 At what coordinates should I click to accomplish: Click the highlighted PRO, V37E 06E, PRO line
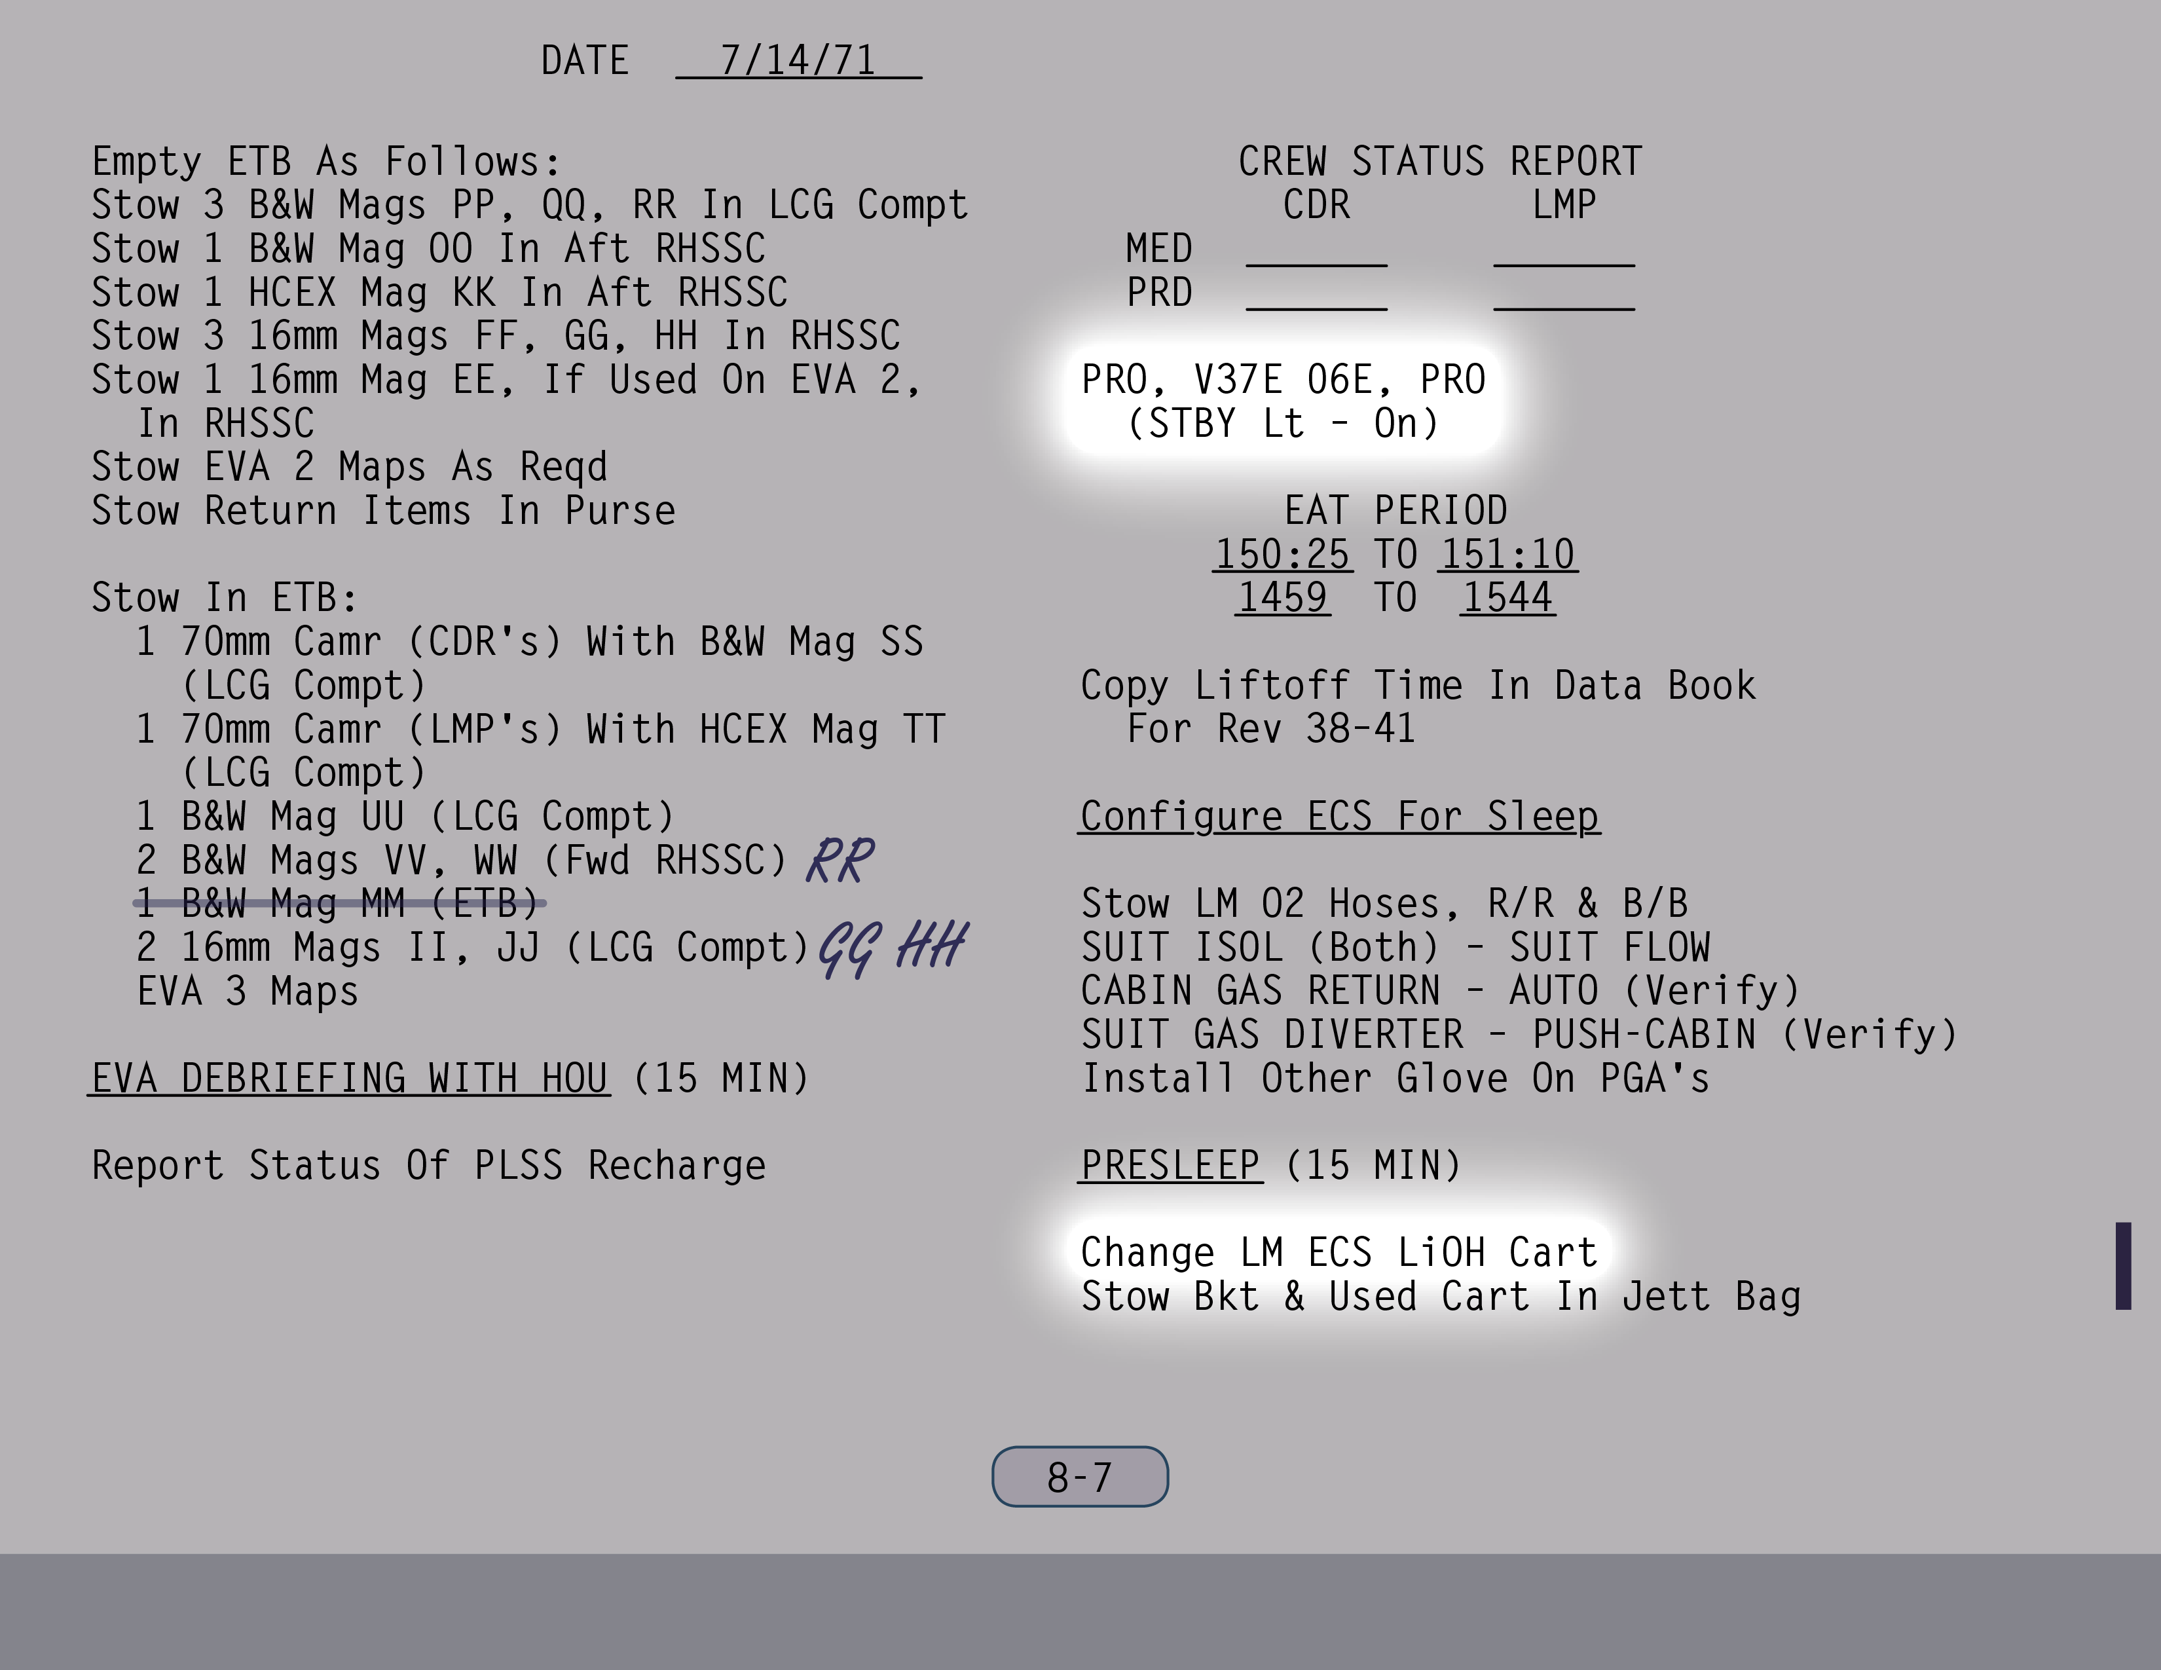(x=1284, y=380)
